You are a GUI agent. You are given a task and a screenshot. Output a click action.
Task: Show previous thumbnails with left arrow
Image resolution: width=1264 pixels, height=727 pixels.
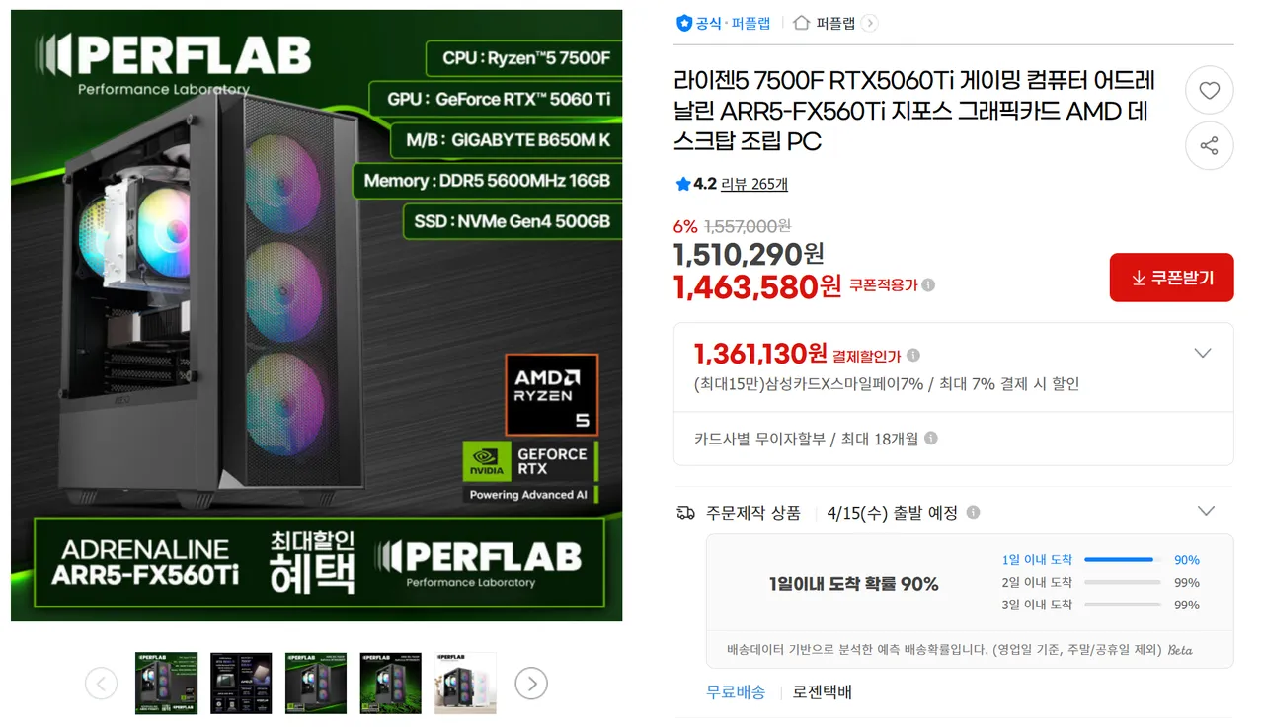(101, 683)
